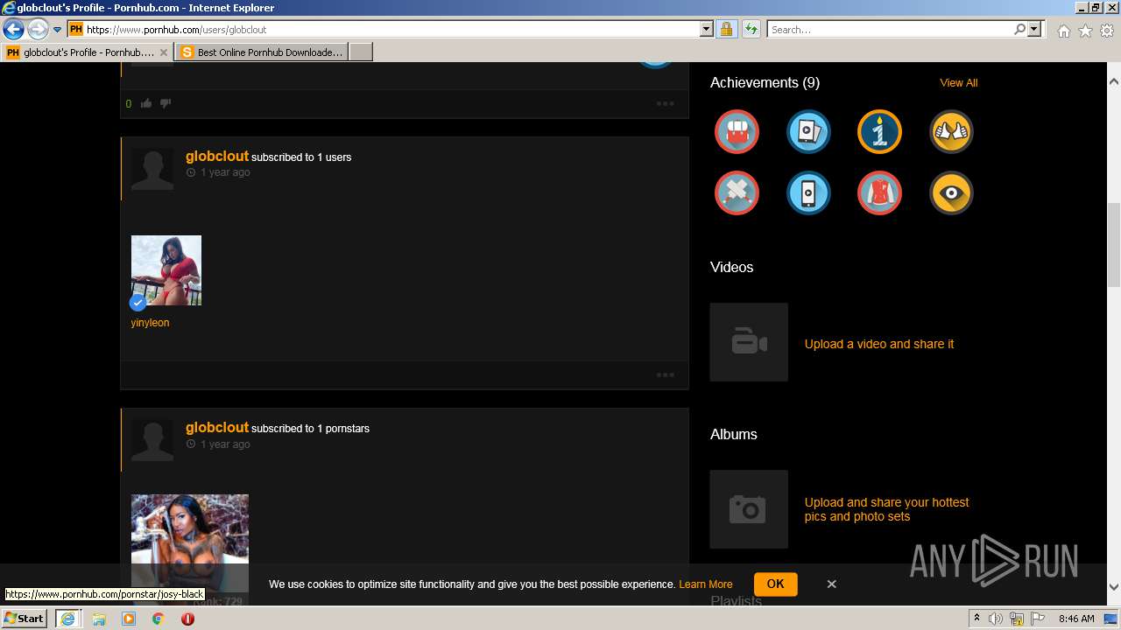Click globclout name in subscribed users post
This screenshot has width=1121, height=630.
tap(217, 156)
